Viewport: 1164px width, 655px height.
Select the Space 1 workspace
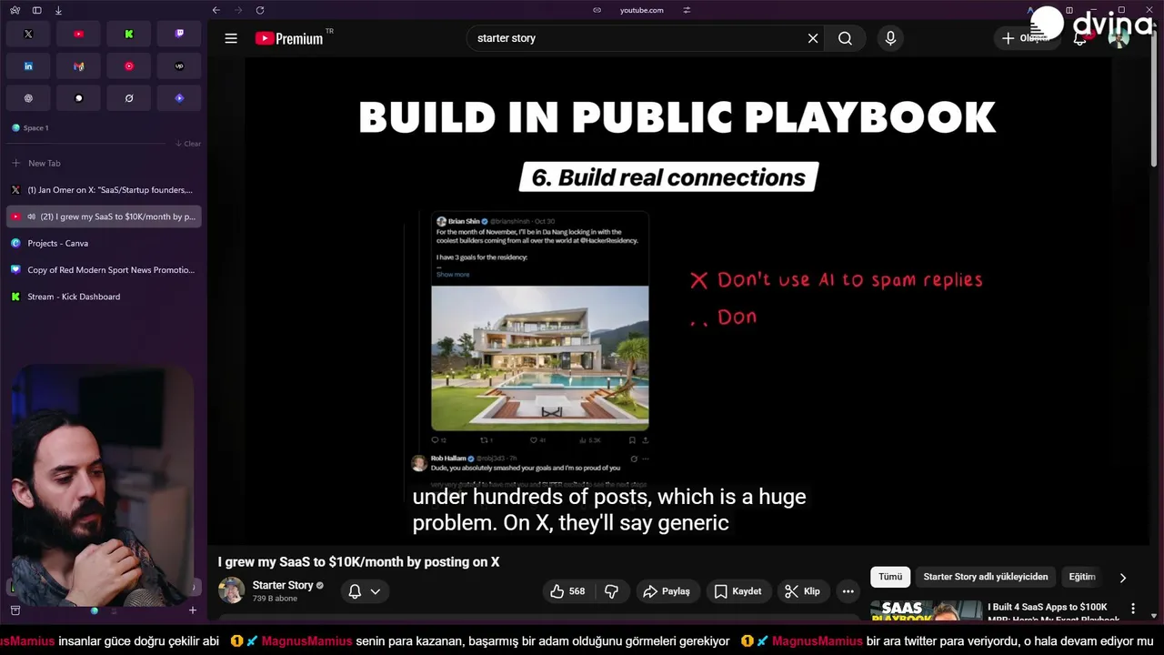(x=30, y=128)
